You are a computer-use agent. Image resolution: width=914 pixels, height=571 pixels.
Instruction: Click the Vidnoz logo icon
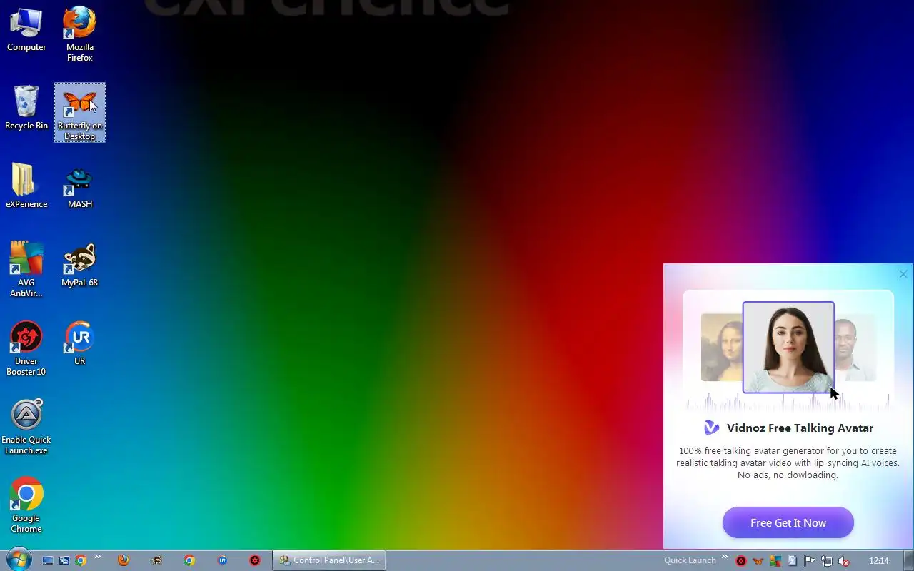coord(712,428)
